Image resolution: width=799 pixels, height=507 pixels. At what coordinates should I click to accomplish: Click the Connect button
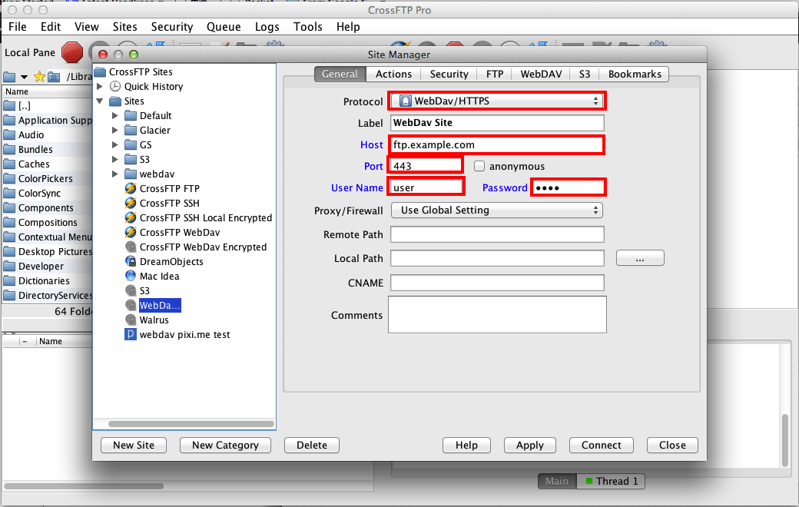coord(602,445)
